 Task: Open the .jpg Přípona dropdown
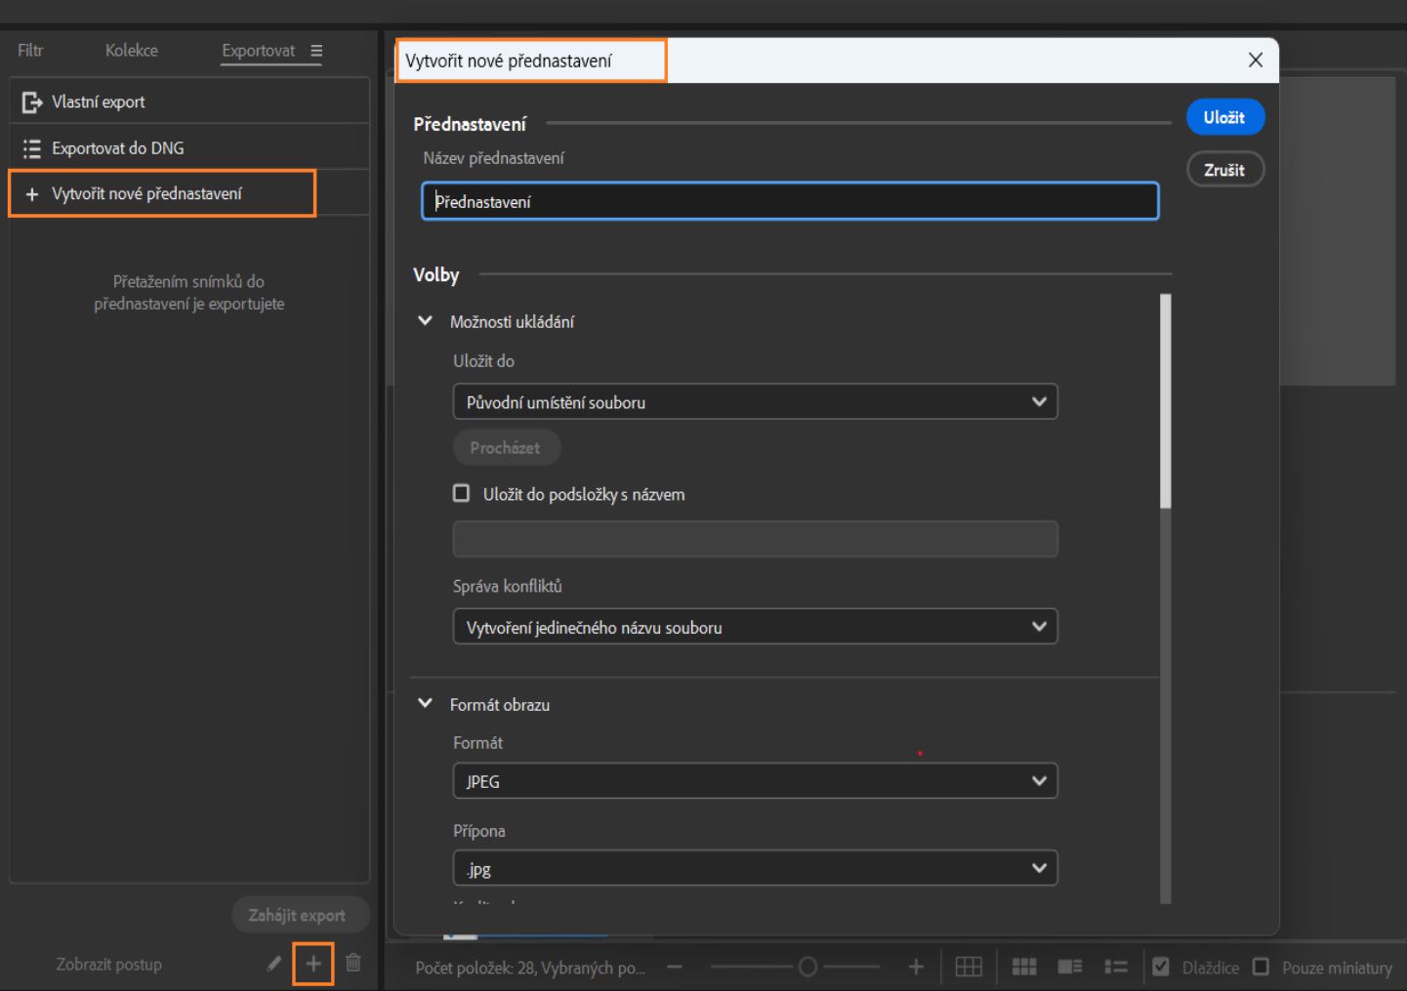click(x=755, y=868)
